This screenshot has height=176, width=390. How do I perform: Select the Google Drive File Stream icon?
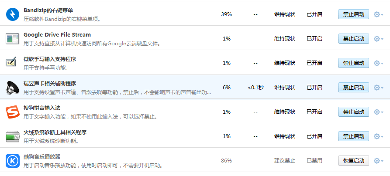(x=12, y=39)
